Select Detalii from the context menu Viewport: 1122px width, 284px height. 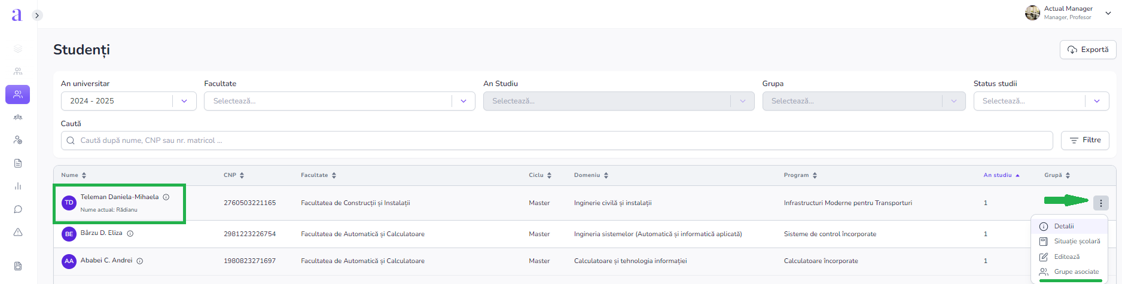point(1064,227)
